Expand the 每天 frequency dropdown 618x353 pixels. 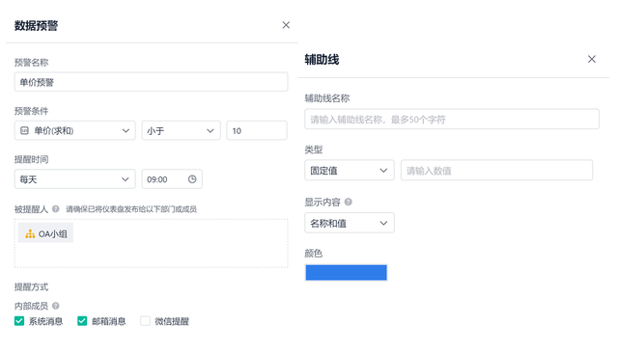click(x=75, y=179)
